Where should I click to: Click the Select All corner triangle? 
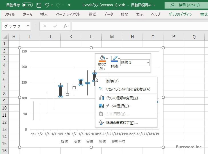tap(5, 37)
